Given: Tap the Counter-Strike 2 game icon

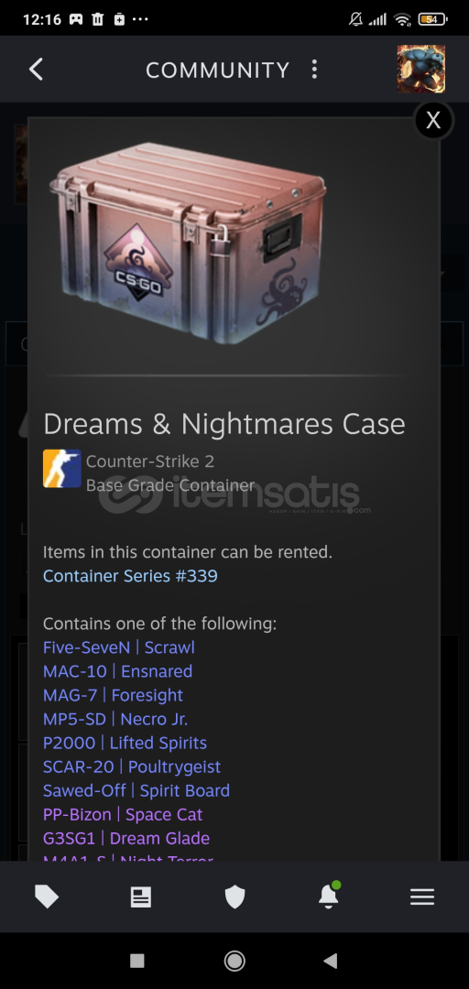Looking at the screenshot, I should tap(62, 469).
